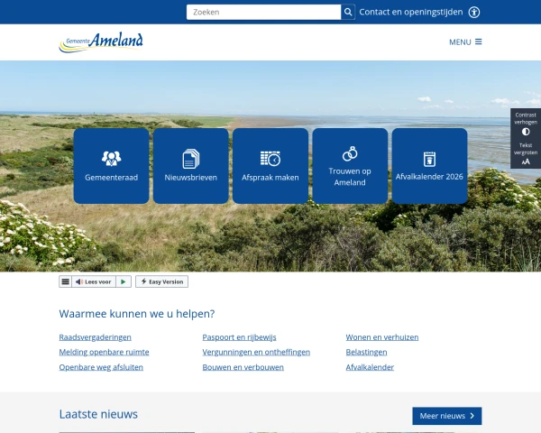This screenshot has width=541, height=433.
Task: Toggle Contrast verhogen
Action: click(x=526, y=124)
